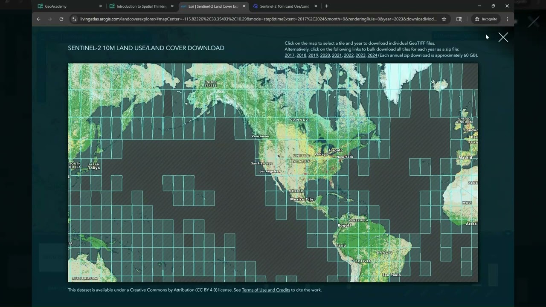Screen dimensions: 546x307
Task: Click the MÉXICO country label on map
Action: pyautogui.click(x=296, y=191)
